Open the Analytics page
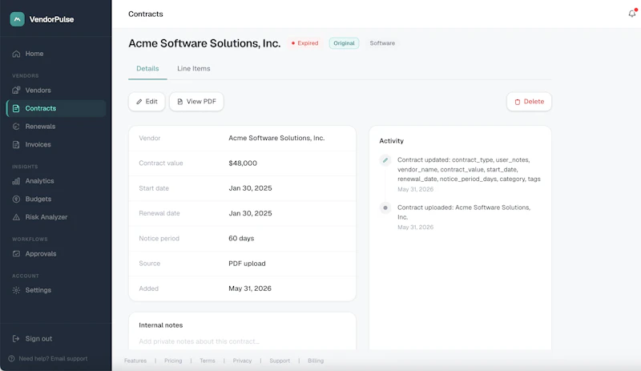 56,181
